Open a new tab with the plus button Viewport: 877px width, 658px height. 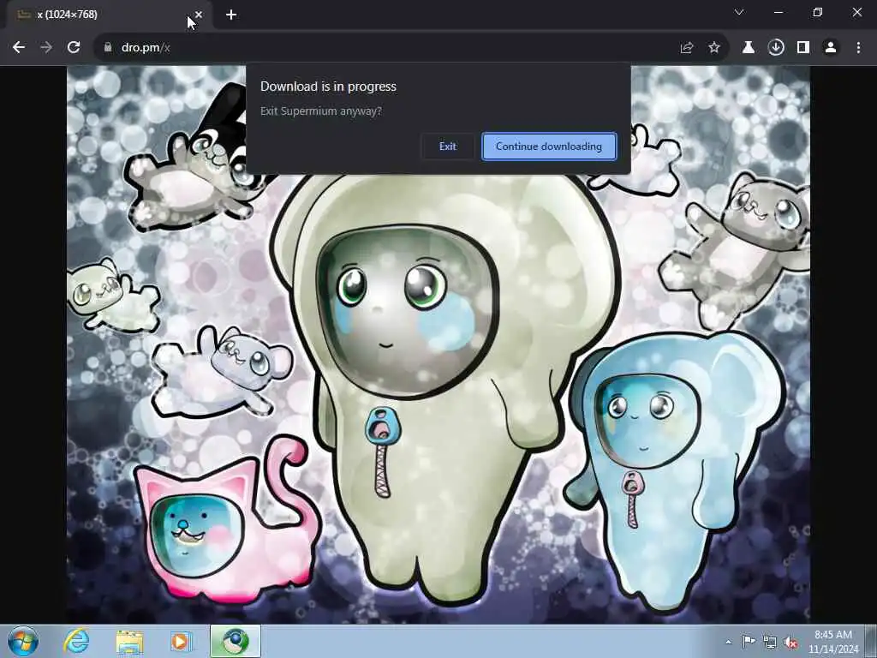[x=231, y=15]
